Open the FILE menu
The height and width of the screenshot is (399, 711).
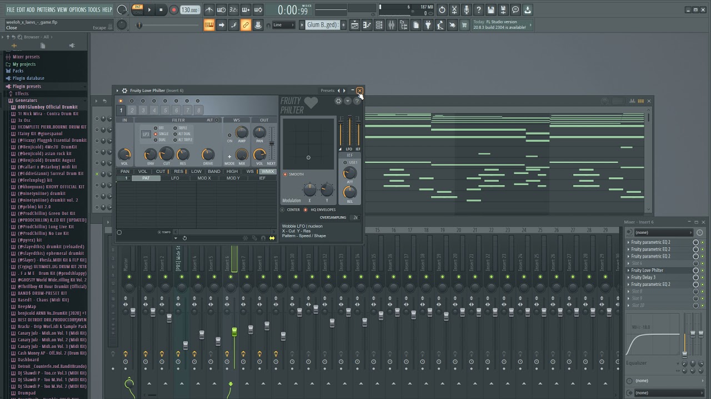[x=11, y=9]
